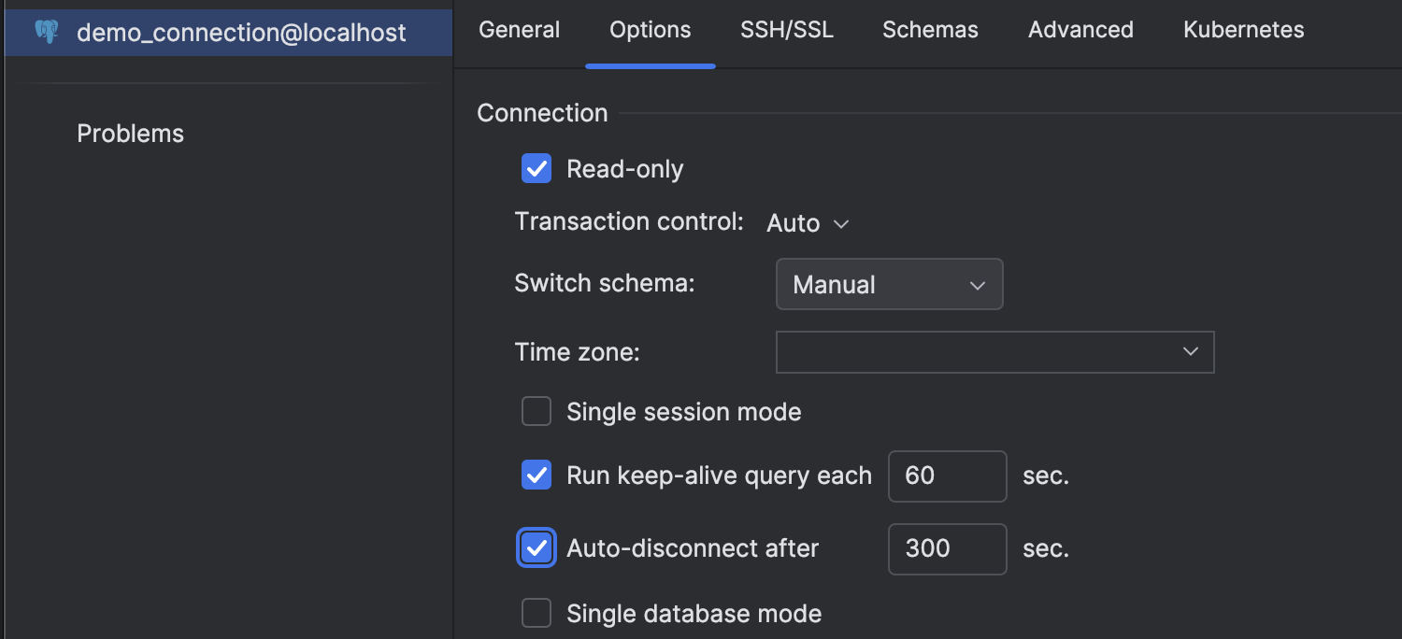Uncheck the Read-only checkbox

536,169
